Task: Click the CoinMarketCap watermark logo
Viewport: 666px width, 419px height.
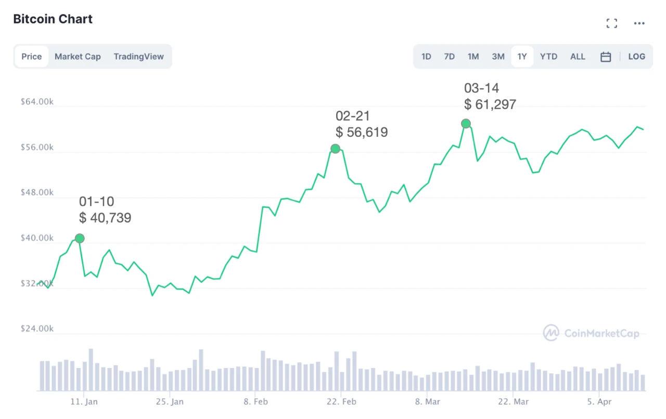Action: (x=591, y=333)
